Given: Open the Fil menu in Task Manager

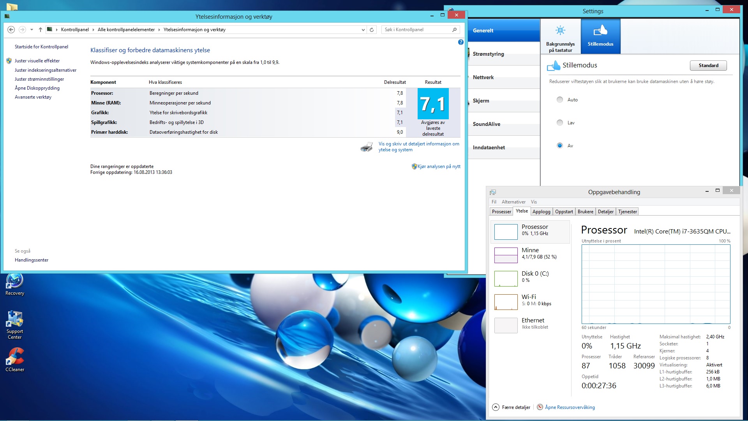Looking at the screenshot, I should pos(494,202).
